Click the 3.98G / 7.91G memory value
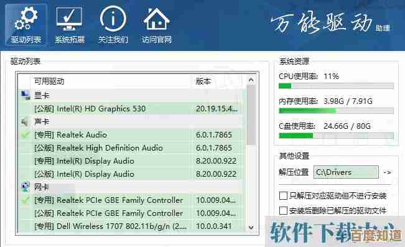Screen dimensions: 405x247 click(x=348, y=101)
